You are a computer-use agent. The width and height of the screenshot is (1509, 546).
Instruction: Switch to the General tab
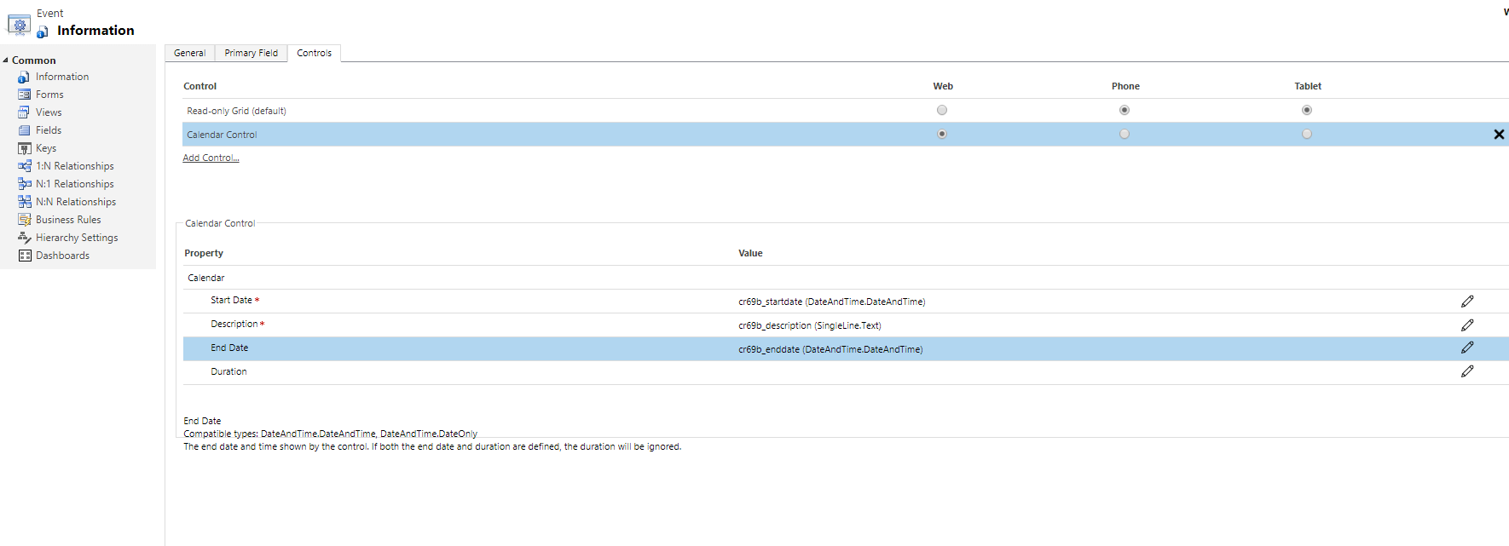coord(189,53)
